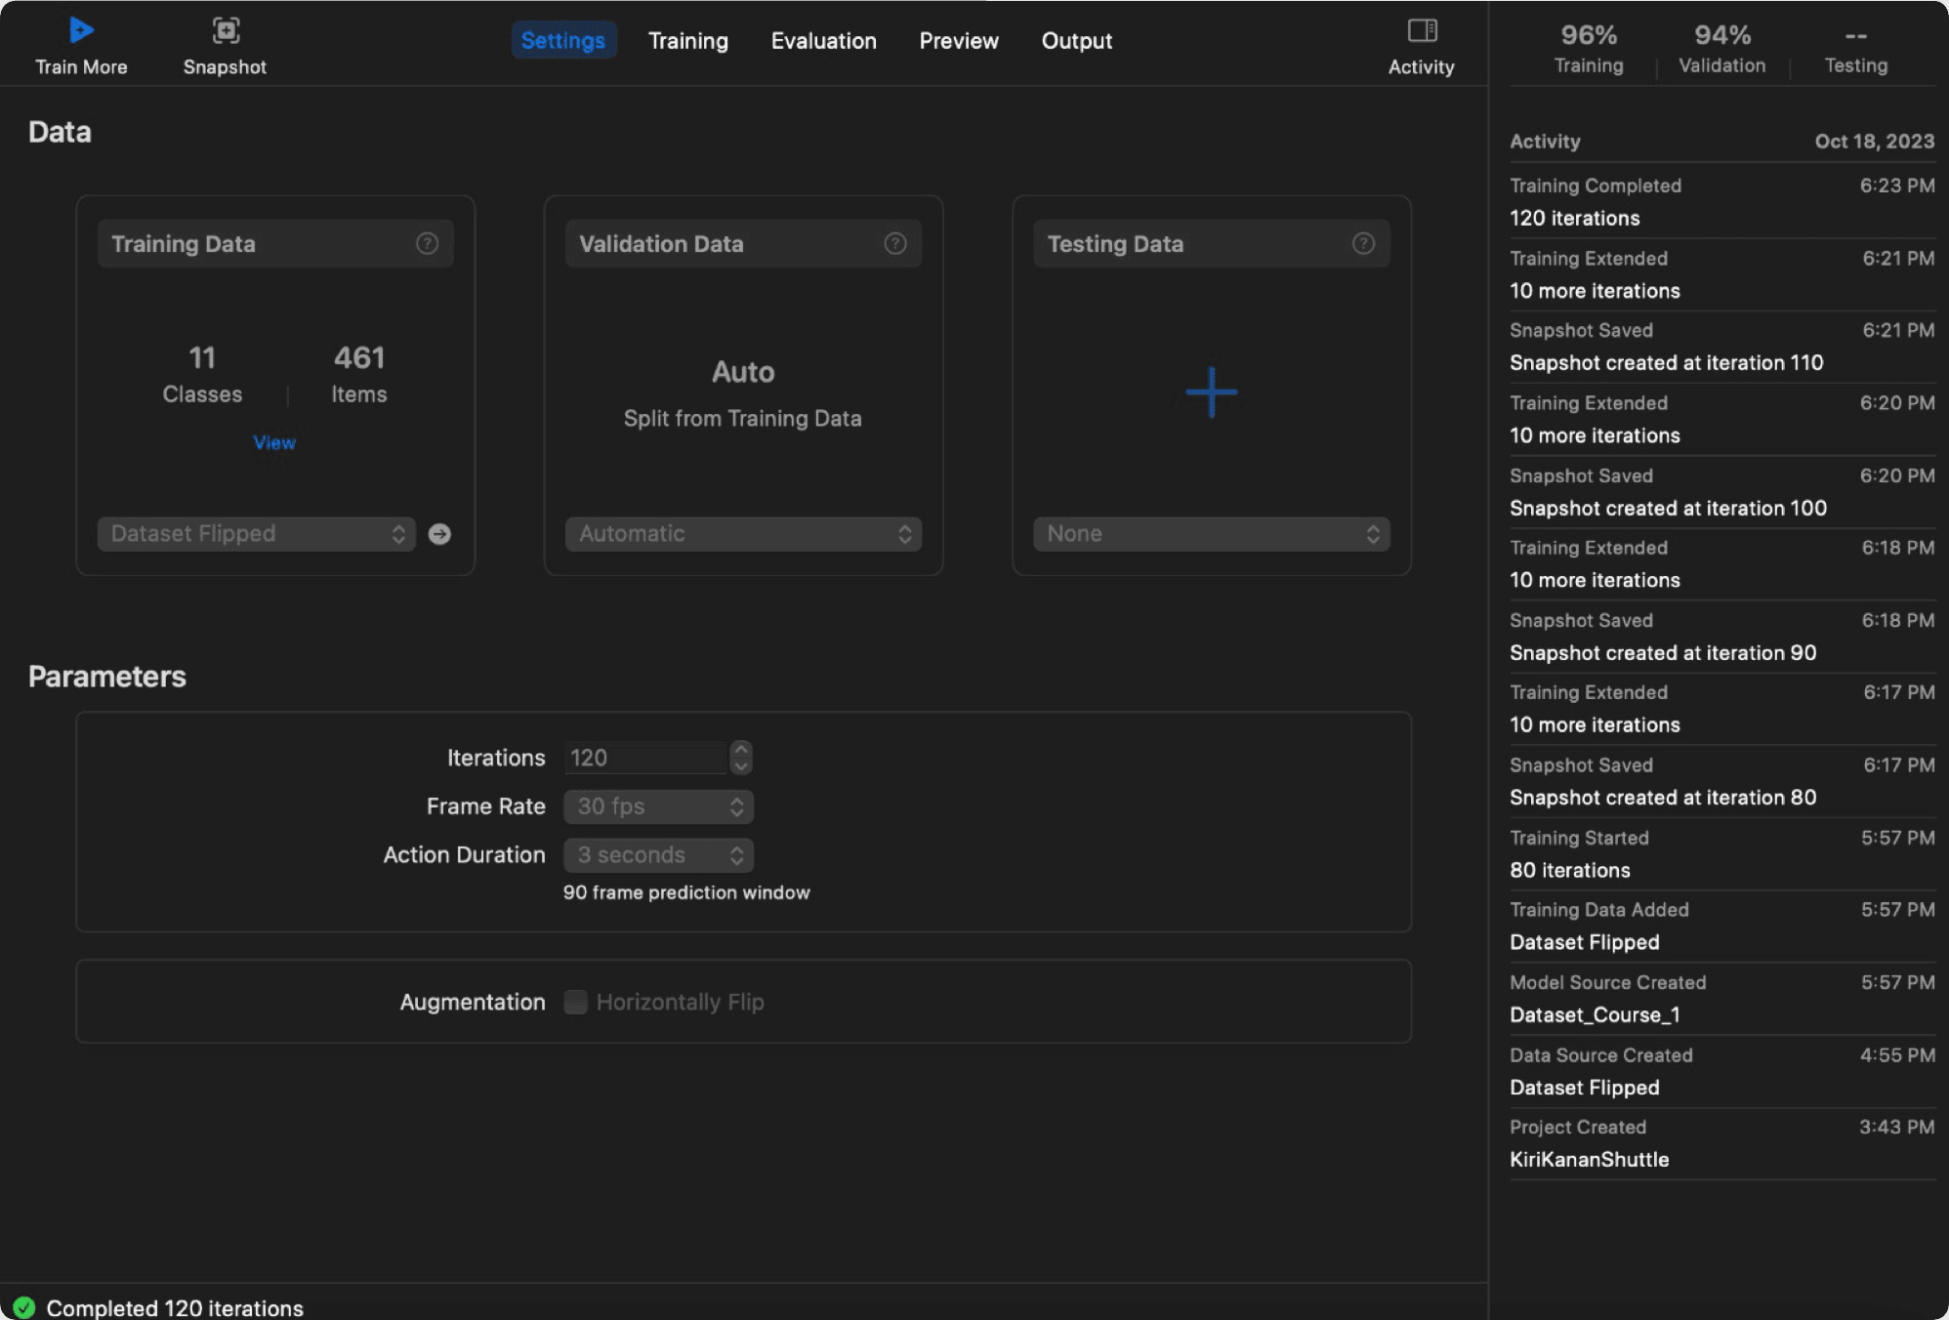Open the None testing data dropdown
The height and width of the screenshot is (1320, 1949).
pos(1211,534)
